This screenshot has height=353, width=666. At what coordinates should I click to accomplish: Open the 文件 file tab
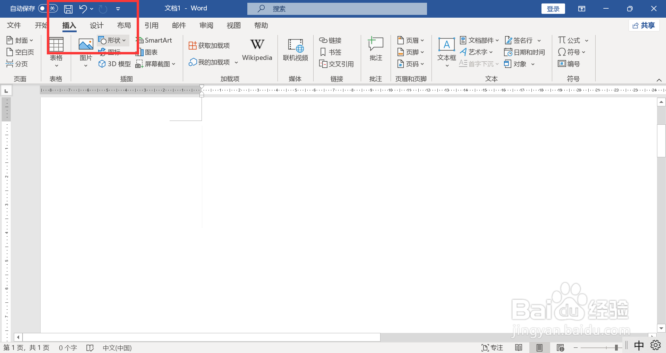coord(14,25)
